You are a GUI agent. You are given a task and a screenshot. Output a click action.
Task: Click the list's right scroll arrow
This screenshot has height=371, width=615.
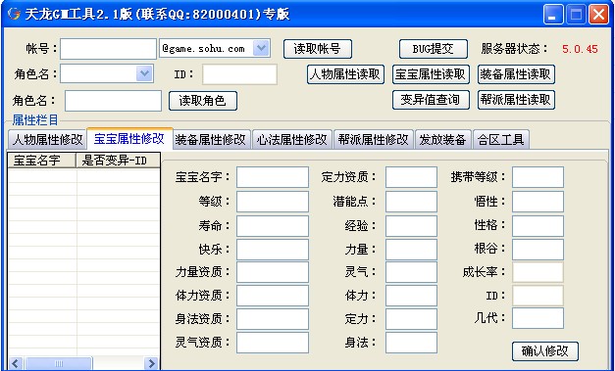(x=151, y=363)
